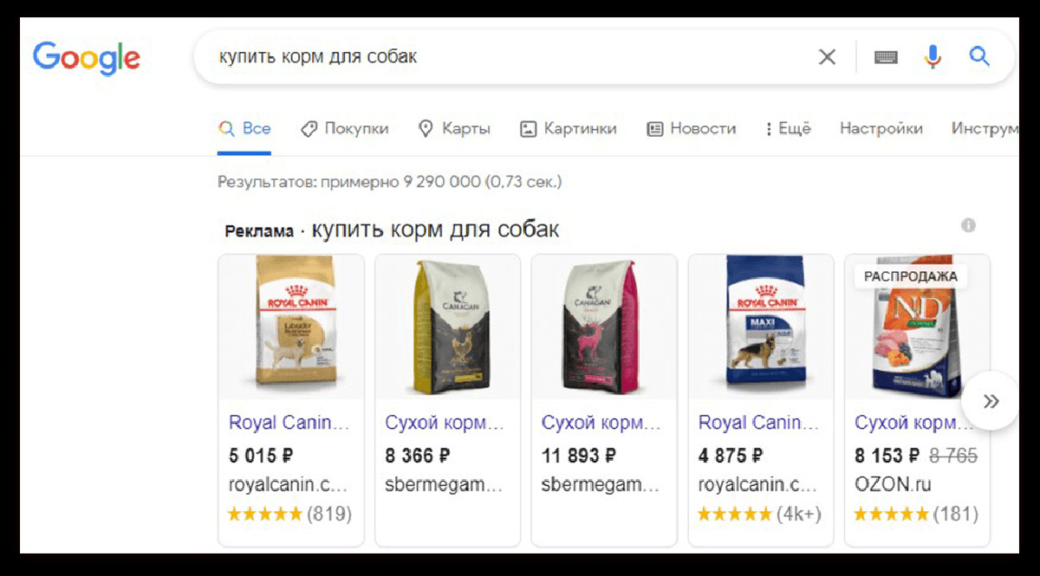1040x576 pixels.
Task: Switch to the Покупки tab
Action: coord(345,128)
